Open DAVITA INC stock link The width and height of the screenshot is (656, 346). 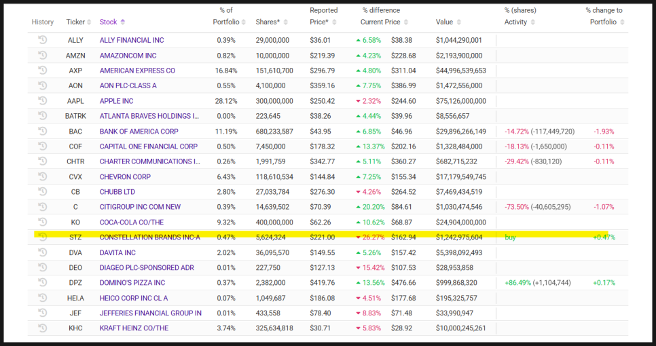click(117, 253)
